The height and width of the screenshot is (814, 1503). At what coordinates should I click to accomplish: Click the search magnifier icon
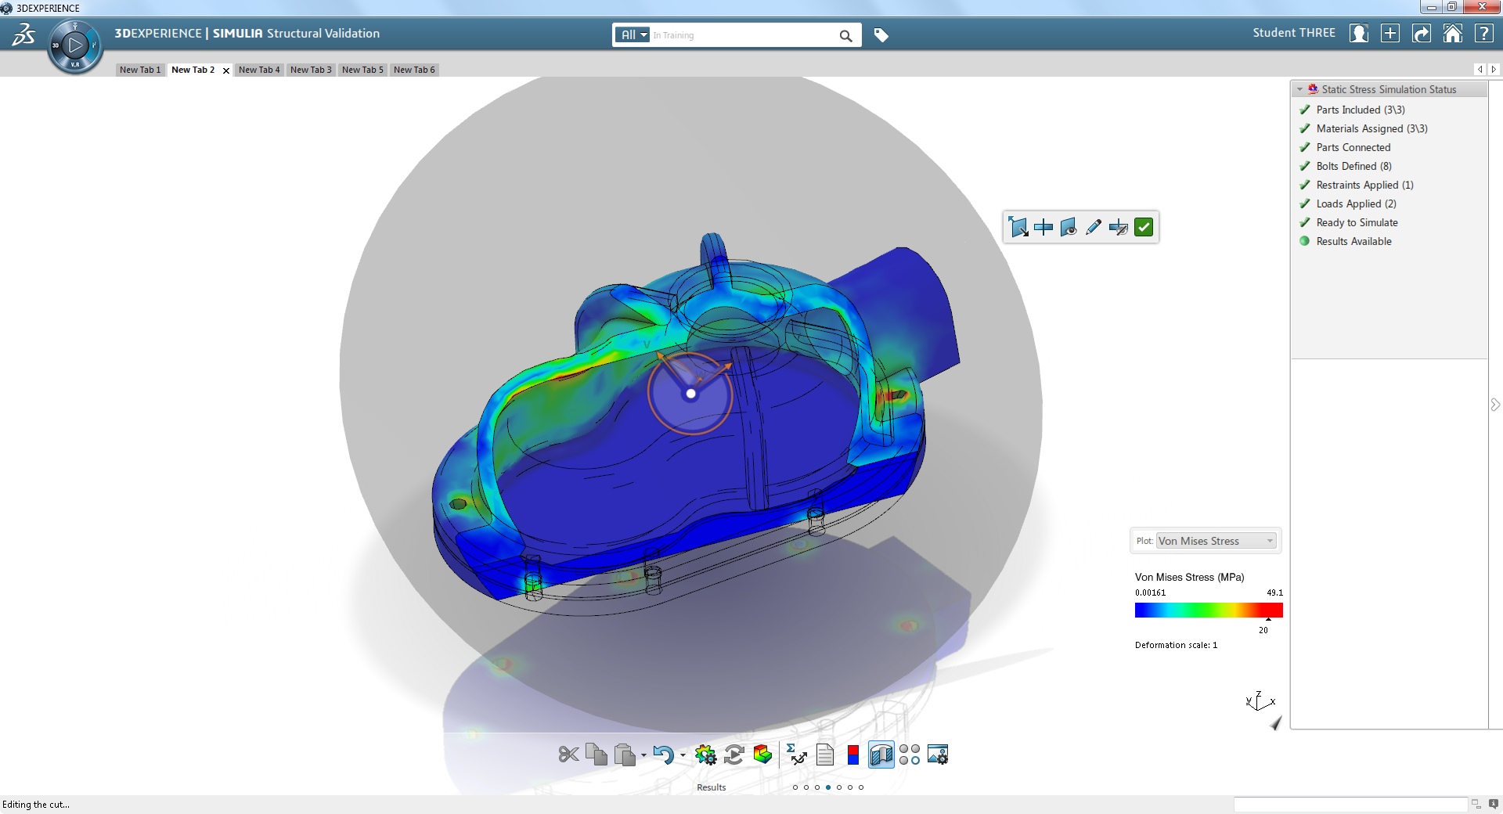845,35
